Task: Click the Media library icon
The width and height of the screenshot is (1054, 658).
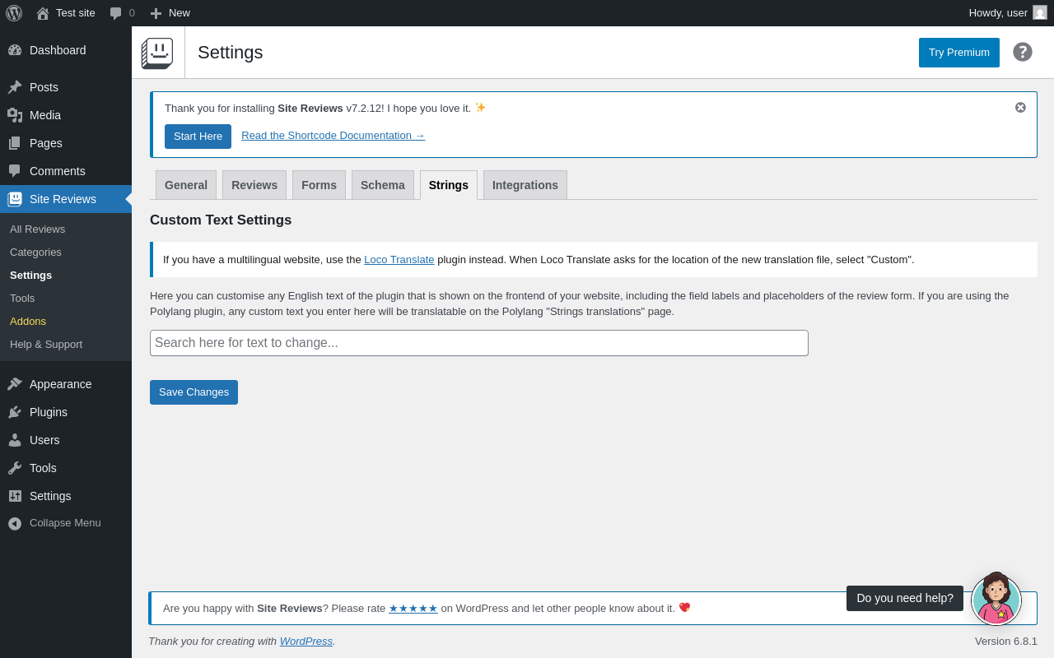Action: 15,115
